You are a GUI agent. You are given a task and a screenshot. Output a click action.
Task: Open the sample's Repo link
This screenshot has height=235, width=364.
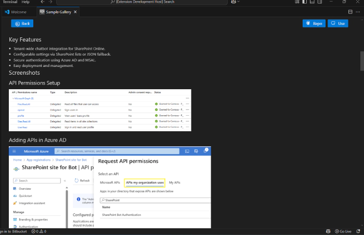pyautogui.click(x=314, y=23)
